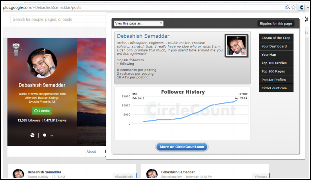Click the follower history line chart
Image resolution: width=311 pixels, height=180 pixels.
tap(190, 110)
